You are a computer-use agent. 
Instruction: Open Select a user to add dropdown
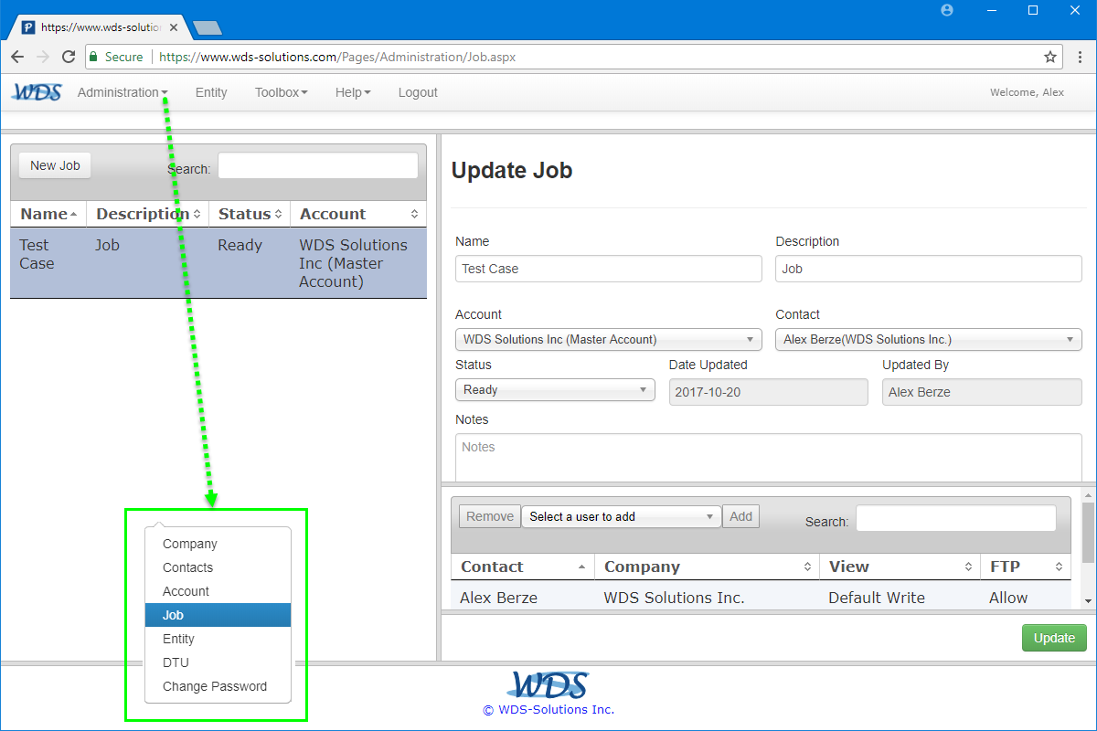622,516
